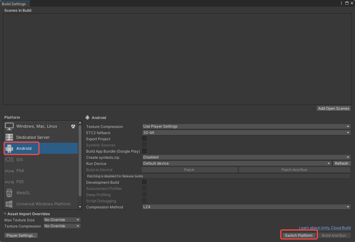
Task: Select the Android robot icon
Action: (9, 149)
